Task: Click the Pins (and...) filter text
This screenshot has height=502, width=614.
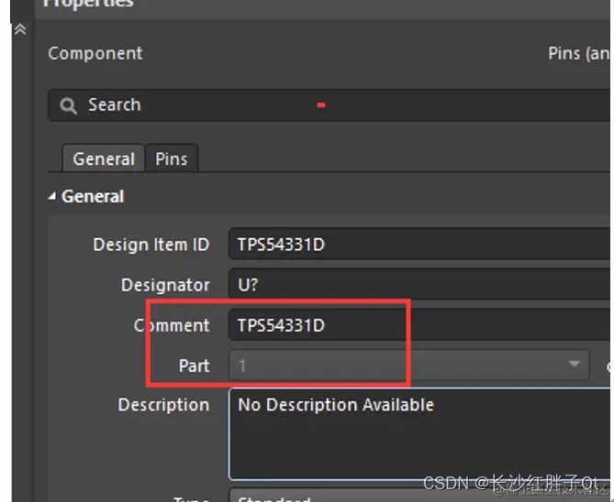Action: tap(579, 53)
